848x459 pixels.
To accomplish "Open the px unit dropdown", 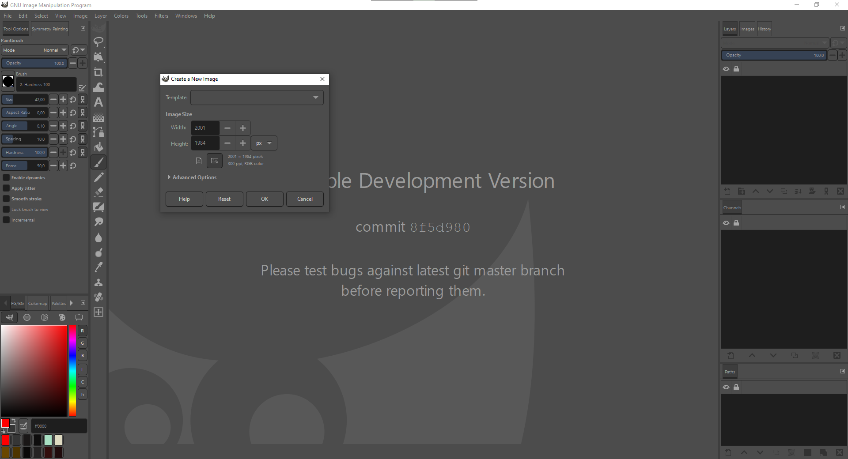I will pos(264,143).
